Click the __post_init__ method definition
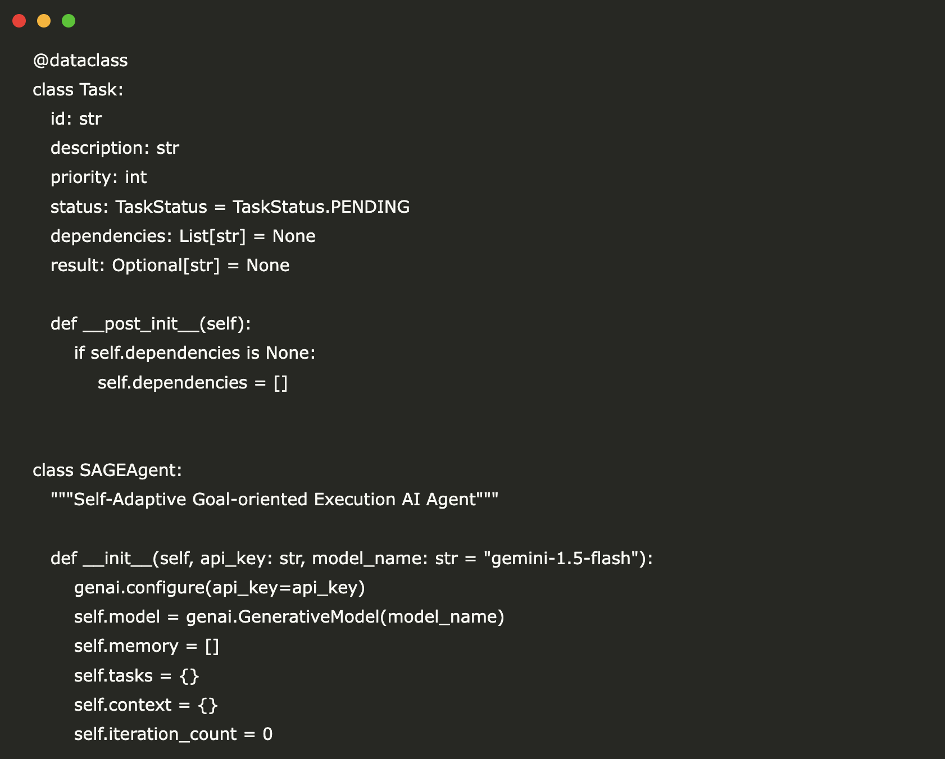This screenshot has height=759, width=945. [x=151, y=323]
